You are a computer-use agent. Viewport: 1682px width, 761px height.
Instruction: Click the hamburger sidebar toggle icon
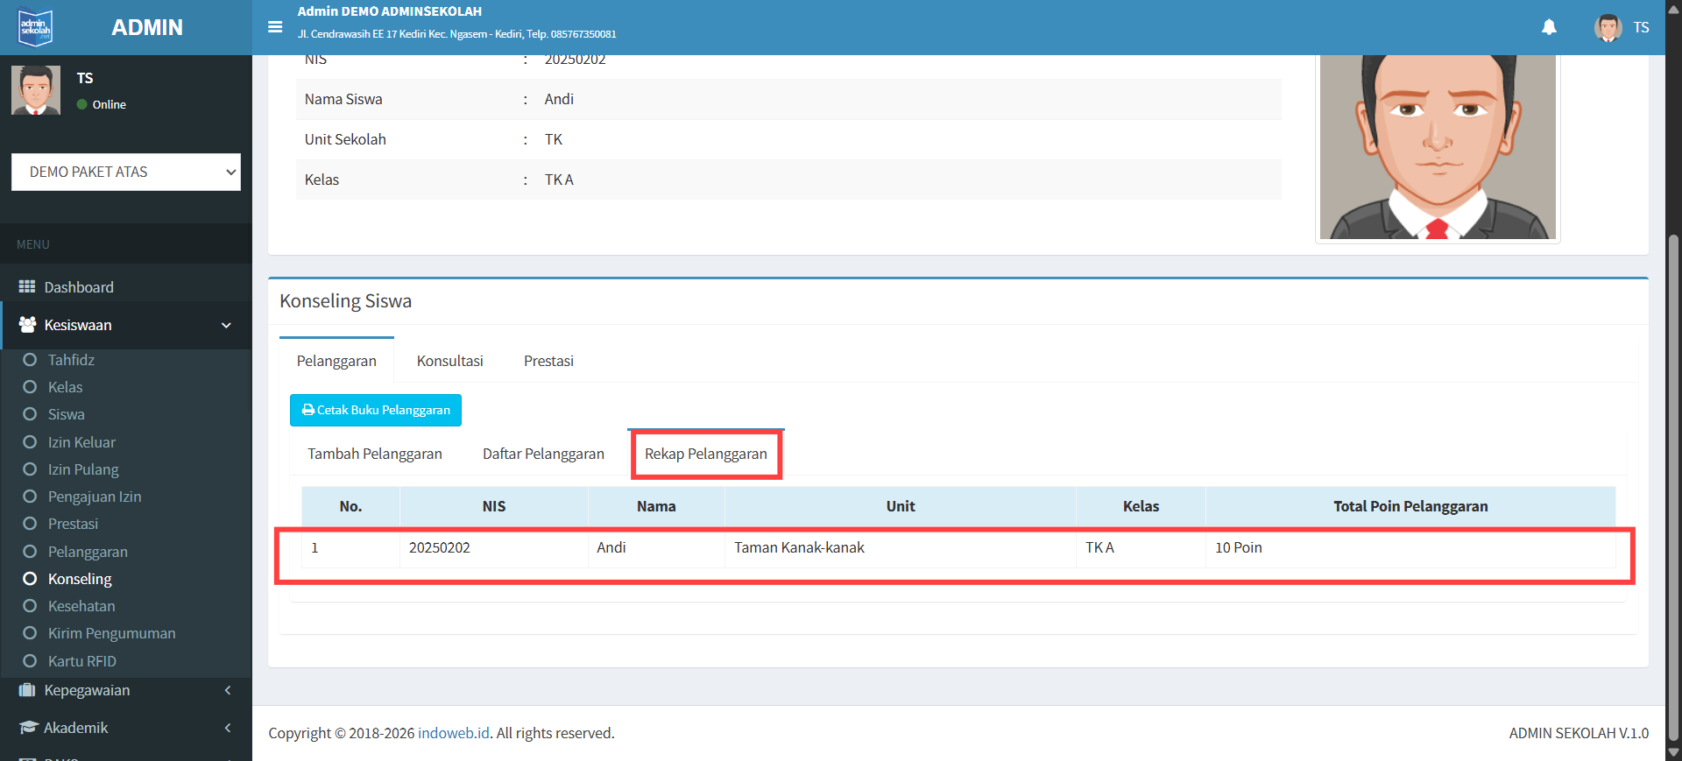[275, 27]
